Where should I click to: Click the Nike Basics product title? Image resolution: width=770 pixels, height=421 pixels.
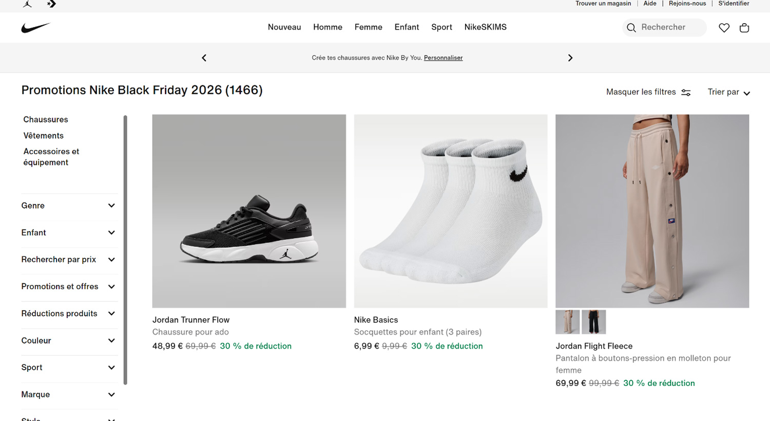tap(376, 320)
